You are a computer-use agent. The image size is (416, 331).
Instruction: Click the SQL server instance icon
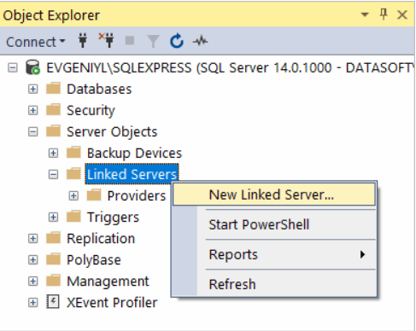pos(32,67)
